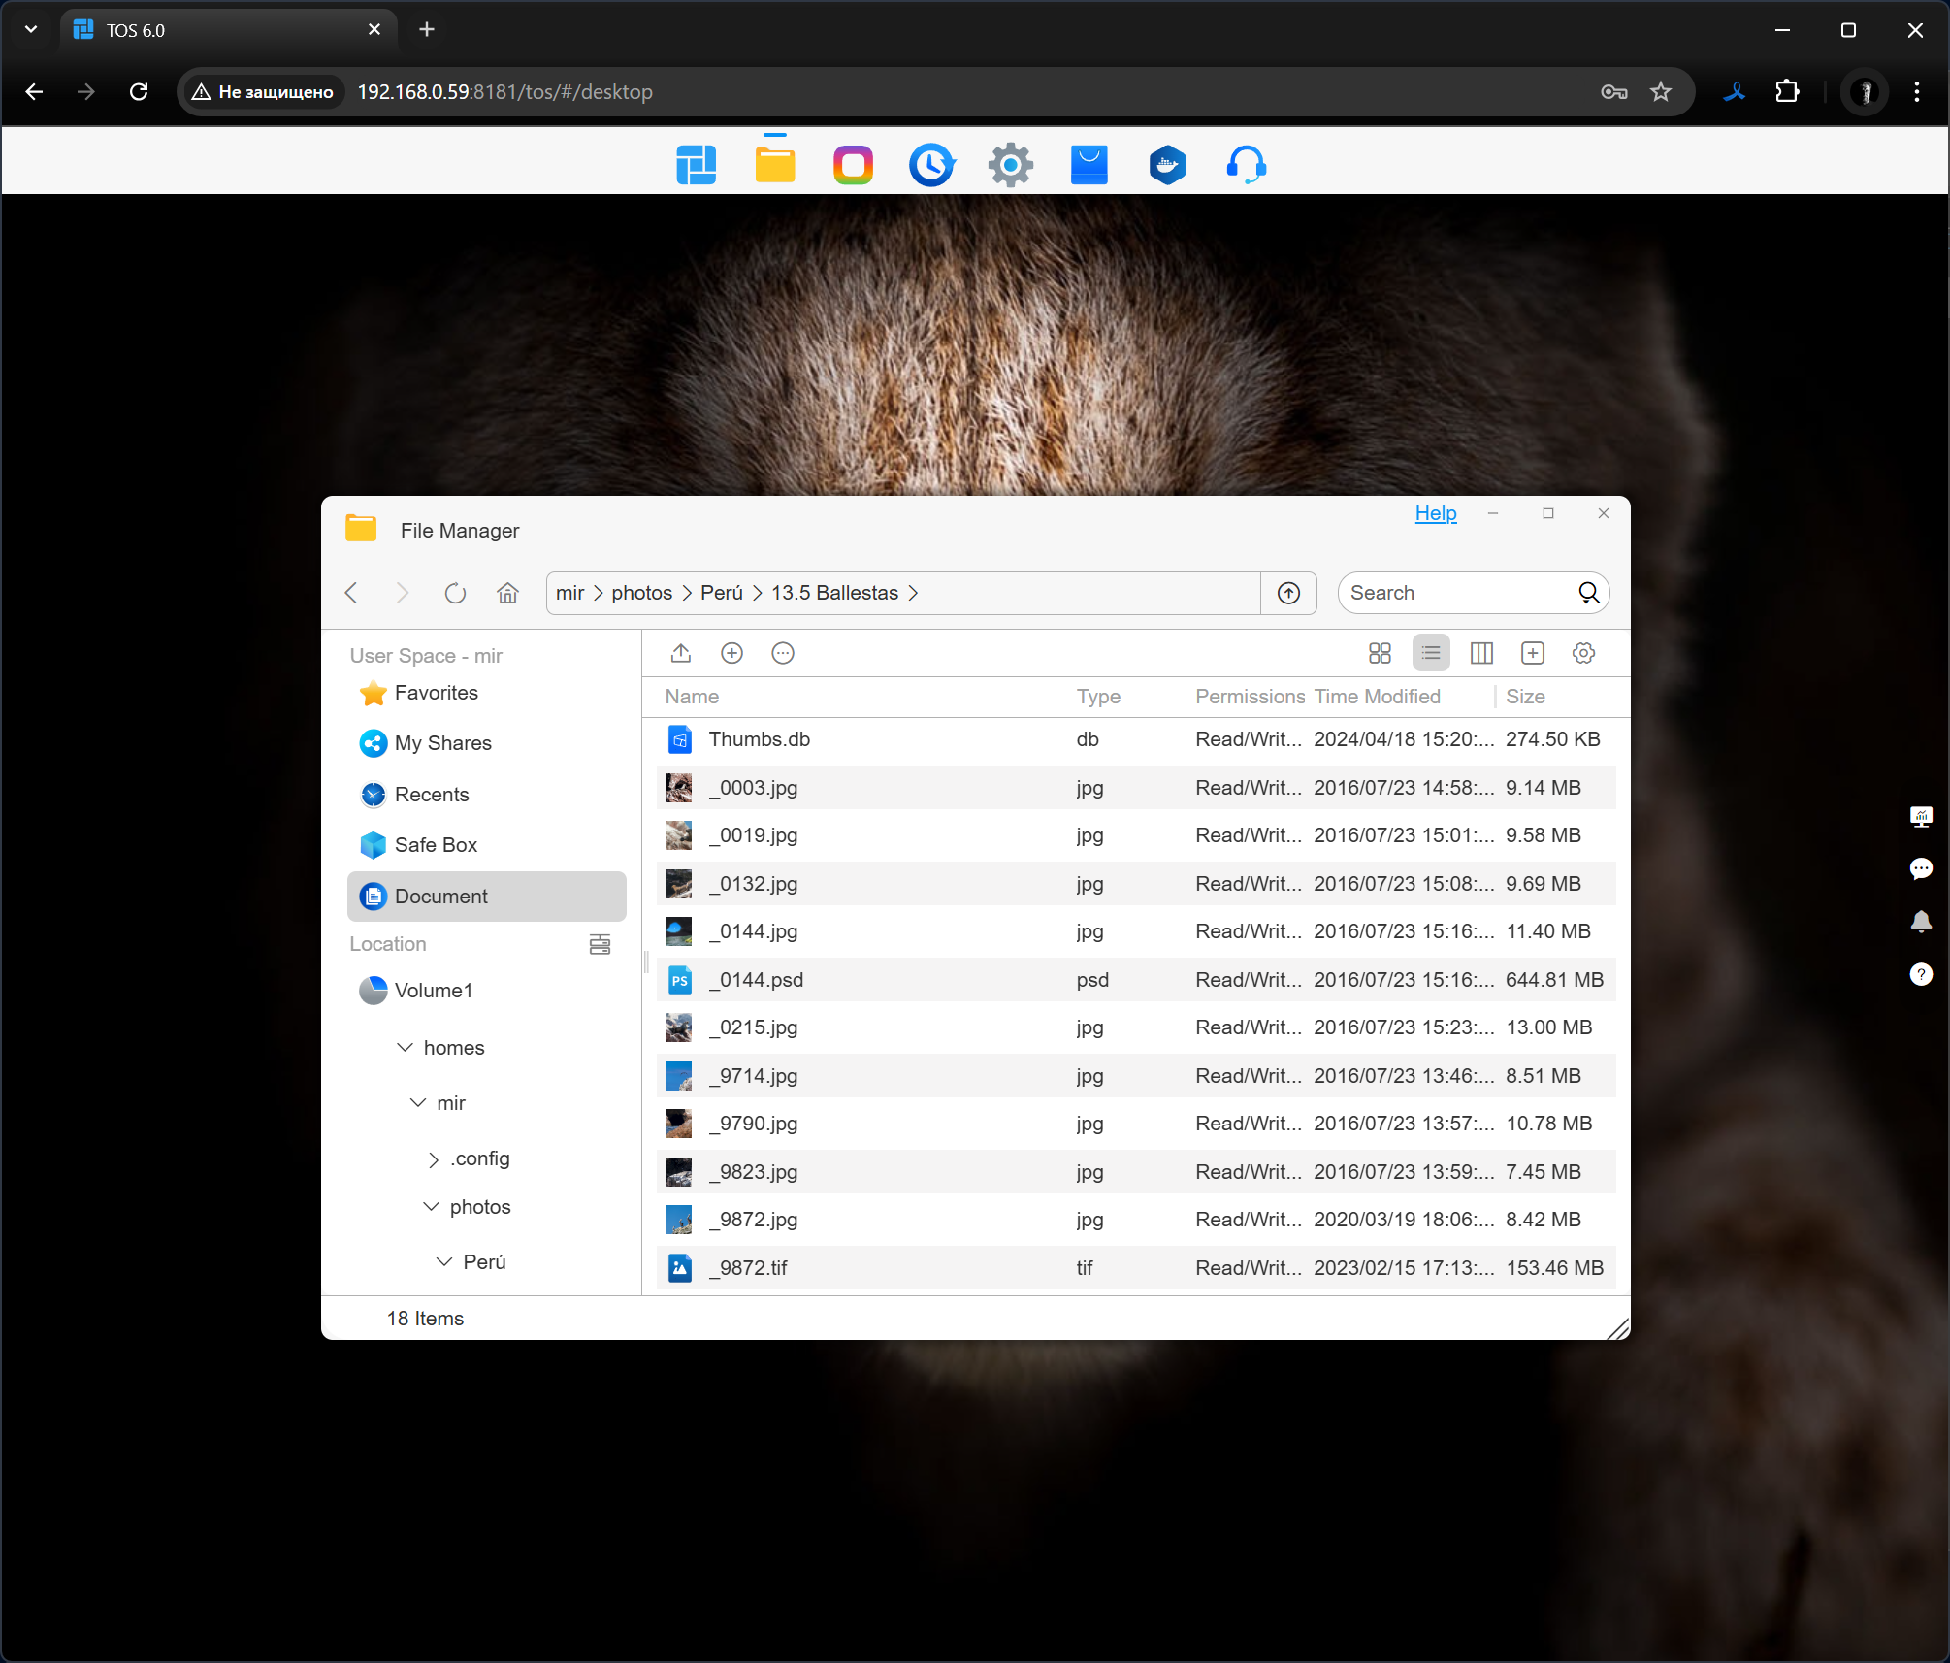Collapse the homes tree folder
Viewport: 1950px width, 1663px height.
tap(406, 1047)
